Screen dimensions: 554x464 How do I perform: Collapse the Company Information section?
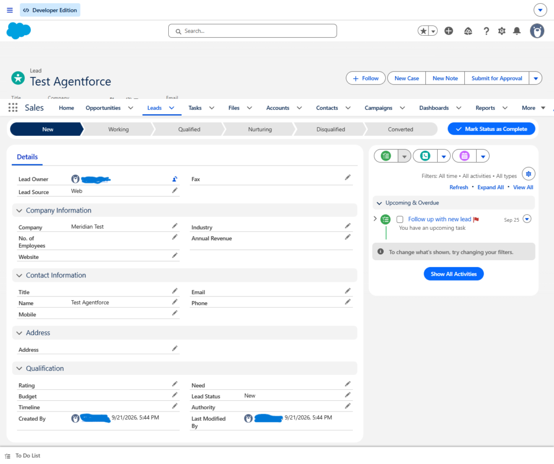click(x=19, y=210)
